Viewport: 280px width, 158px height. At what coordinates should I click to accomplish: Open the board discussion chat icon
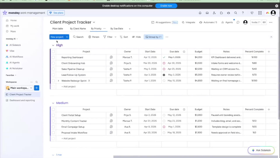238,22
